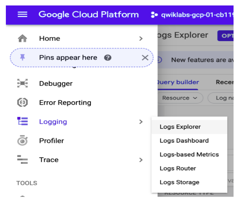Expand the Logging submenu arrow

(x=141, y=122)
